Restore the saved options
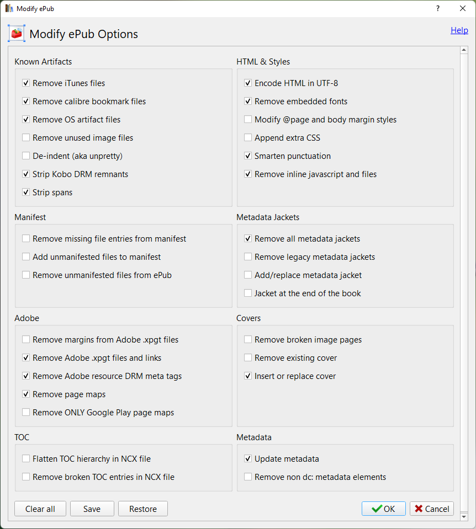Viewport: 476px width, 529px height. point(143,509)
